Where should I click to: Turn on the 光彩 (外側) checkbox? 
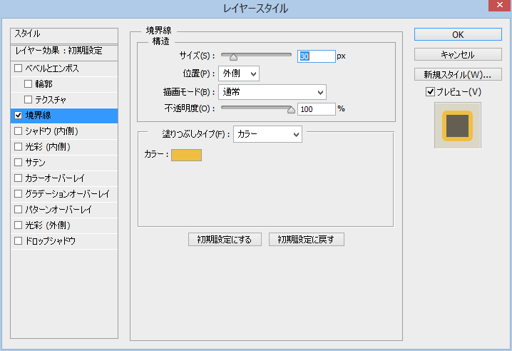coord(19,225)
